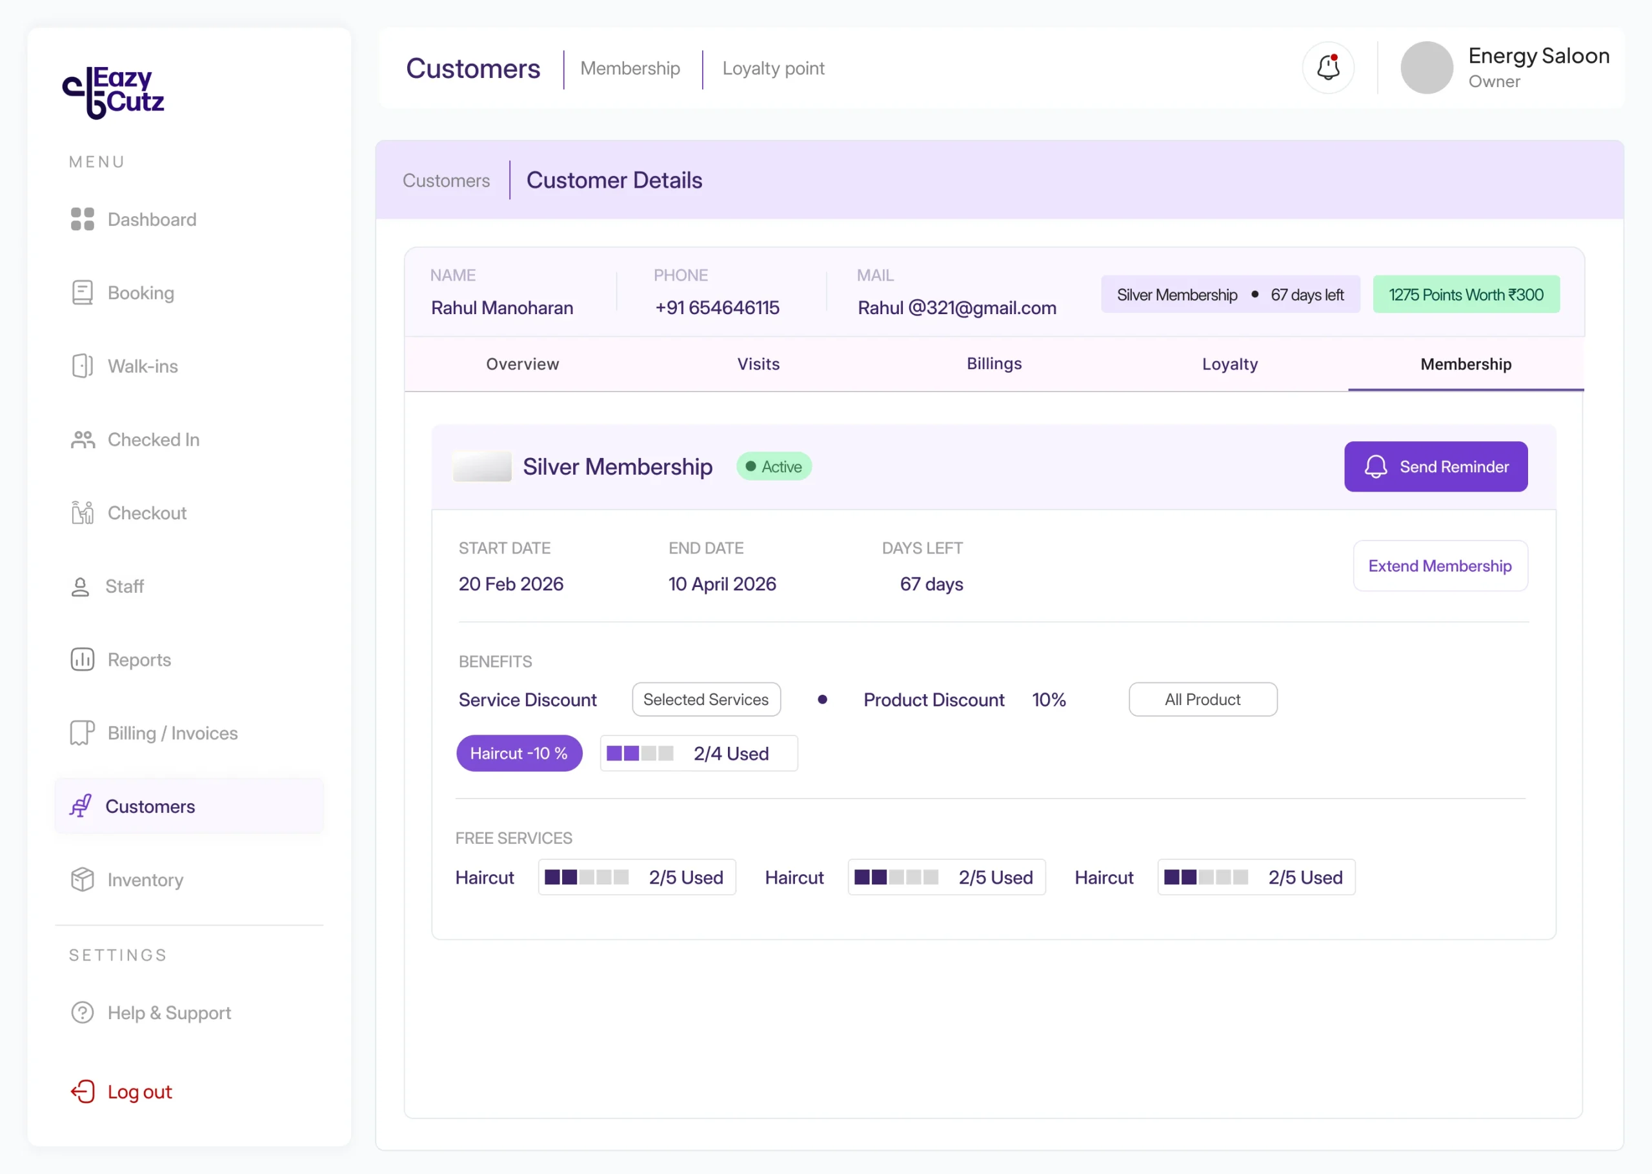Open the Billings tab
The width and height of the screenshot is (1652, 1174).
994,364
